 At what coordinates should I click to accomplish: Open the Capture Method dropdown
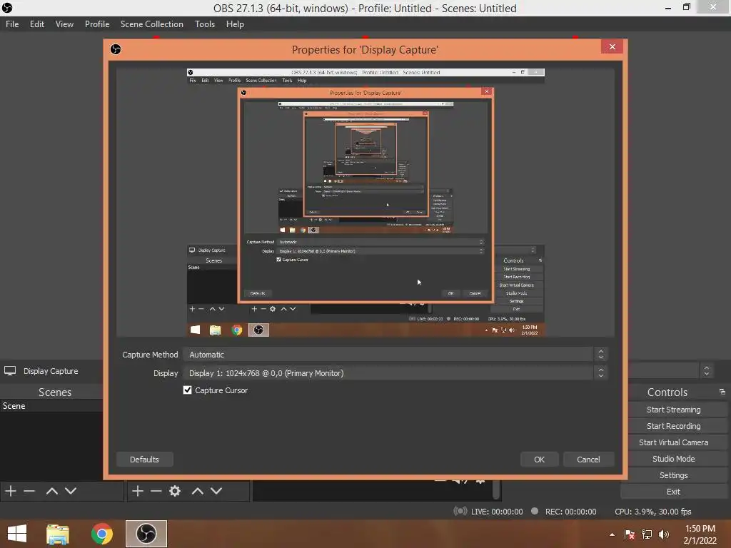coord(395,355)
